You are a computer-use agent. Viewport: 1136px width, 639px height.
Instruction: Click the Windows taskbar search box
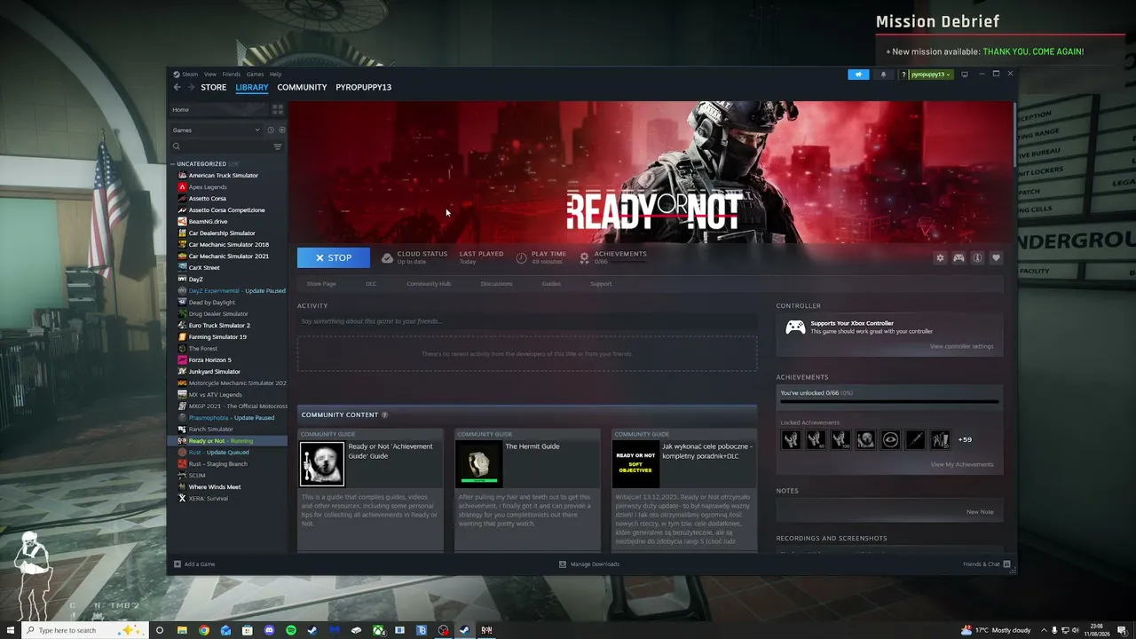tap(87, 630)
